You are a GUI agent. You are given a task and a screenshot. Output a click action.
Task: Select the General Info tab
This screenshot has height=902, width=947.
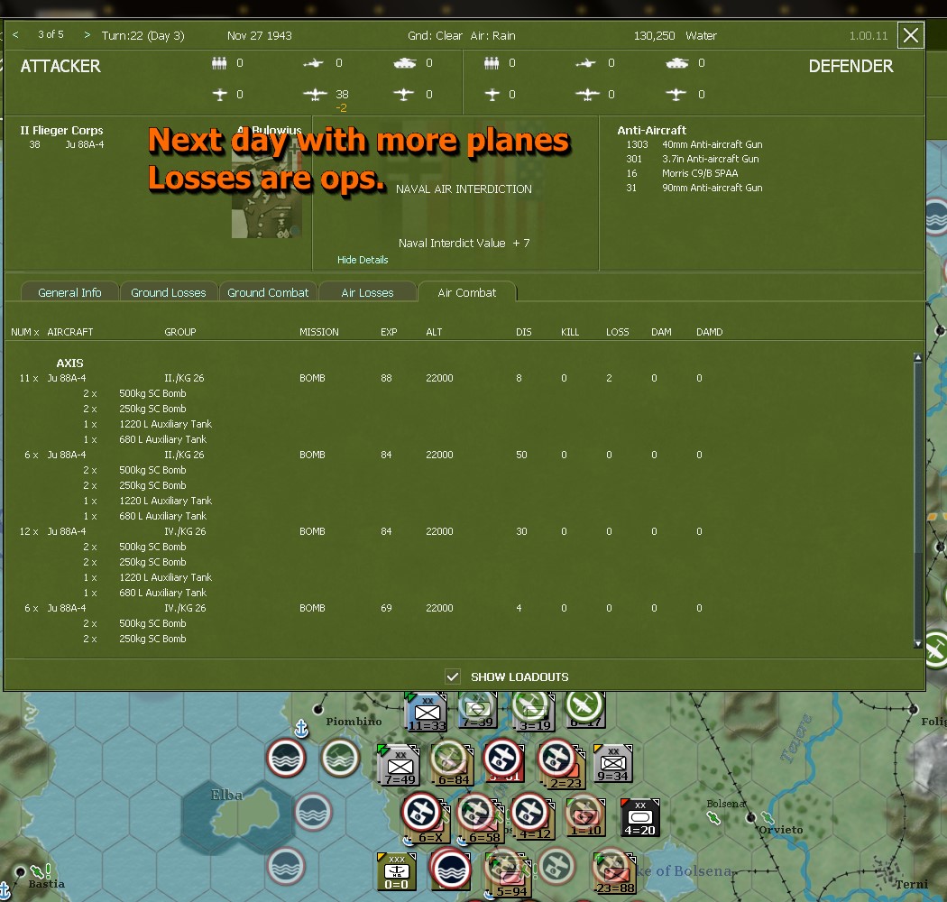click(x=69, y=291)
